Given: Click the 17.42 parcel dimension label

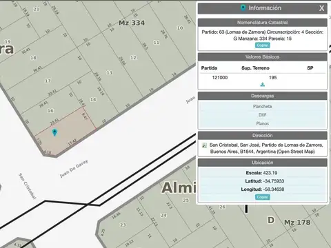Looking at the screenshot, I should pyautogui.click(x=72, y=143).
